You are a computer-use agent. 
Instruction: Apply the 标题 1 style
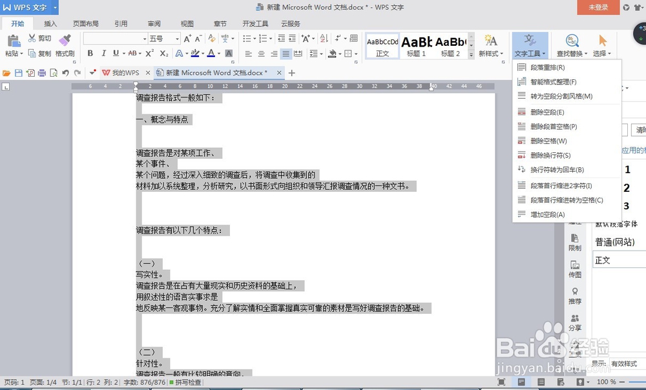(416, 46)
